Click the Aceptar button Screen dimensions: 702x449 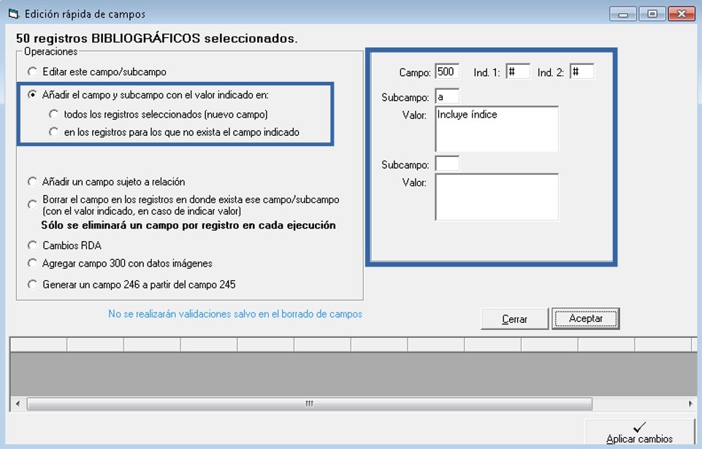(x=586, y=319)
